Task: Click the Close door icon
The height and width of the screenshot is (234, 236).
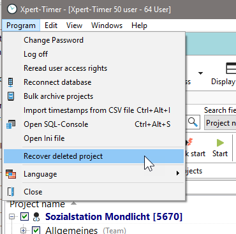Action: coord(11,192)
